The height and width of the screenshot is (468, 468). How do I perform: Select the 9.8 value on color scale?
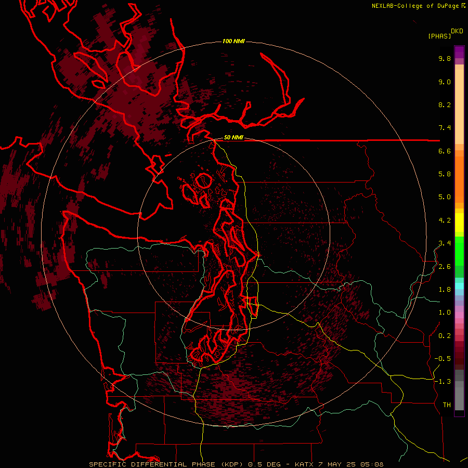pyautogui.click(x=445, y=58)
